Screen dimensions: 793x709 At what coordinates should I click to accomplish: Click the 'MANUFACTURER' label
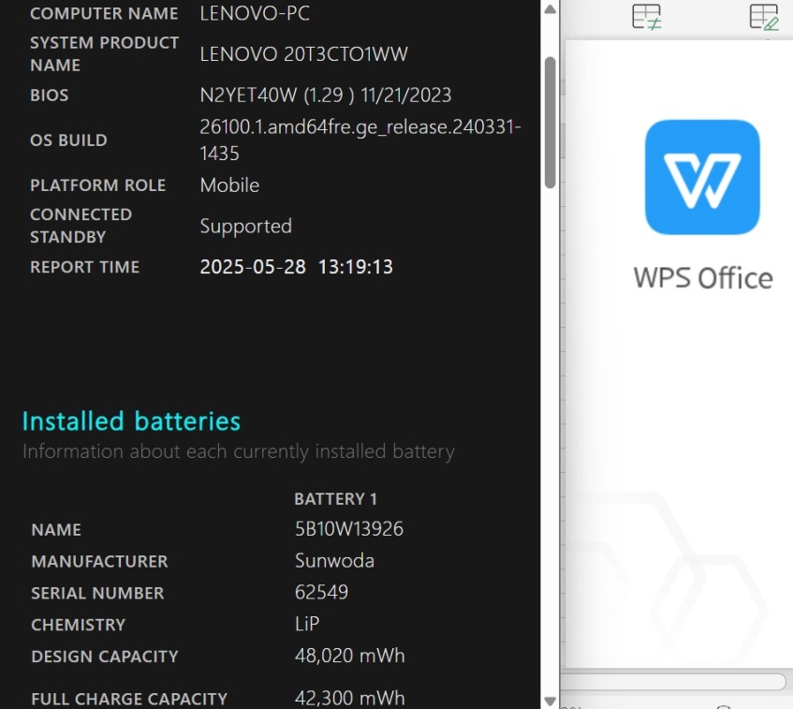[99, 561]
